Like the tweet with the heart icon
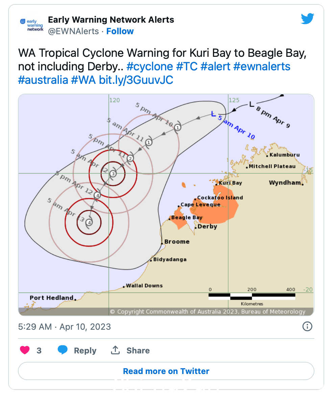332x397 pixels. click(25, 350)
